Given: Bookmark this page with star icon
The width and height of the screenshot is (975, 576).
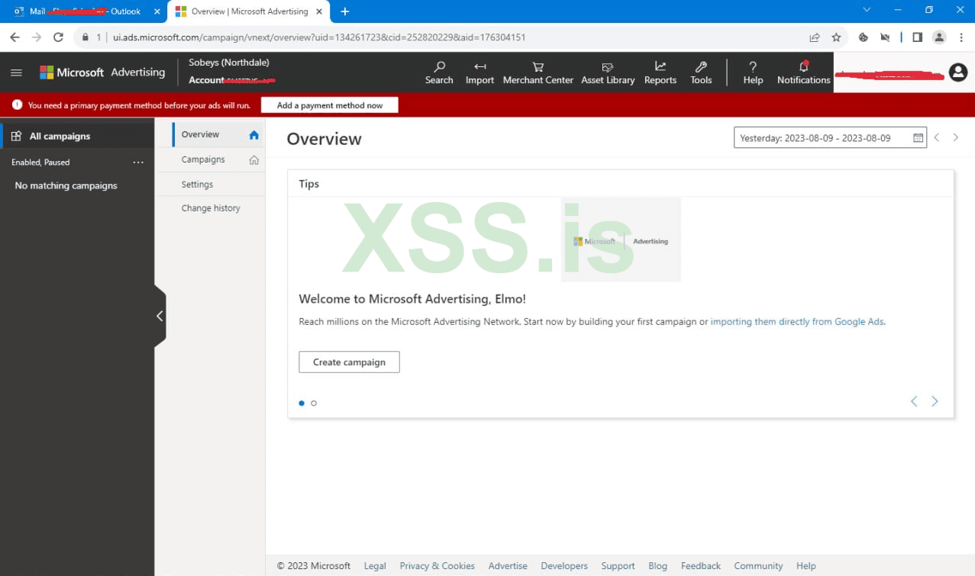Looking at the screenshot, I should [x=836, y=37].
